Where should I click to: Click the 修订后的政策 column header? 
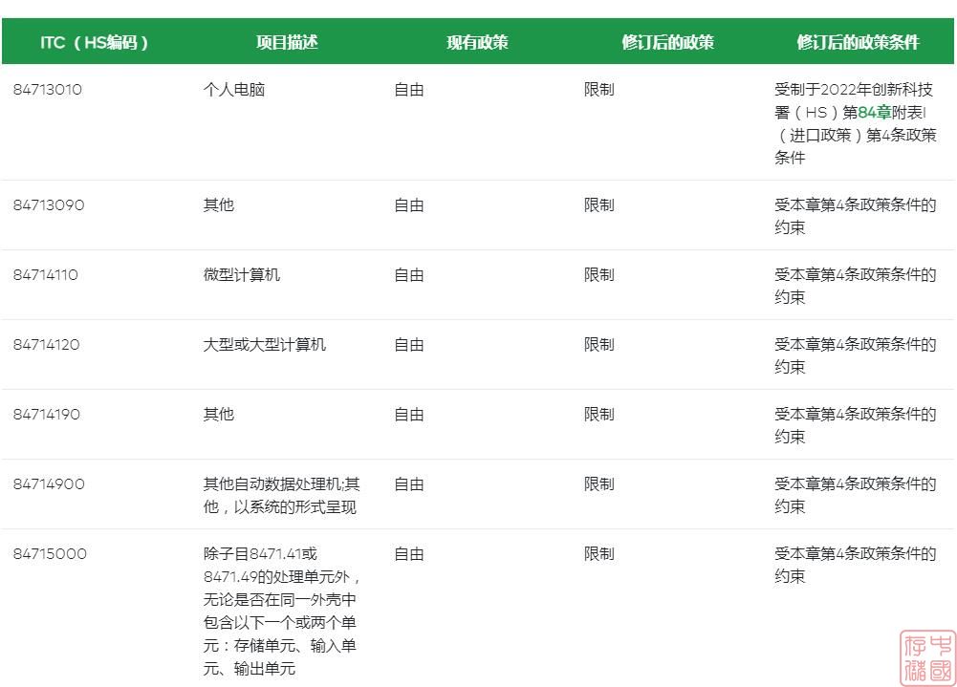[x=667, y=43]
